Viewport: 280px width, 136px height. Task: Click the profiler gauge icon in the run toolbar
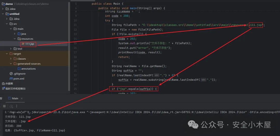point(11,106)
